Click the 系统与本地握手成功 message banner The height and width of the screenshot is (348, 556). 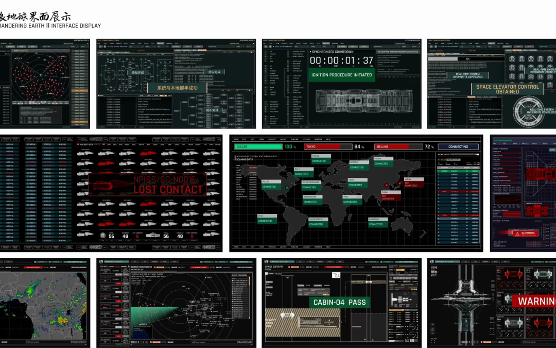point(177,88)
